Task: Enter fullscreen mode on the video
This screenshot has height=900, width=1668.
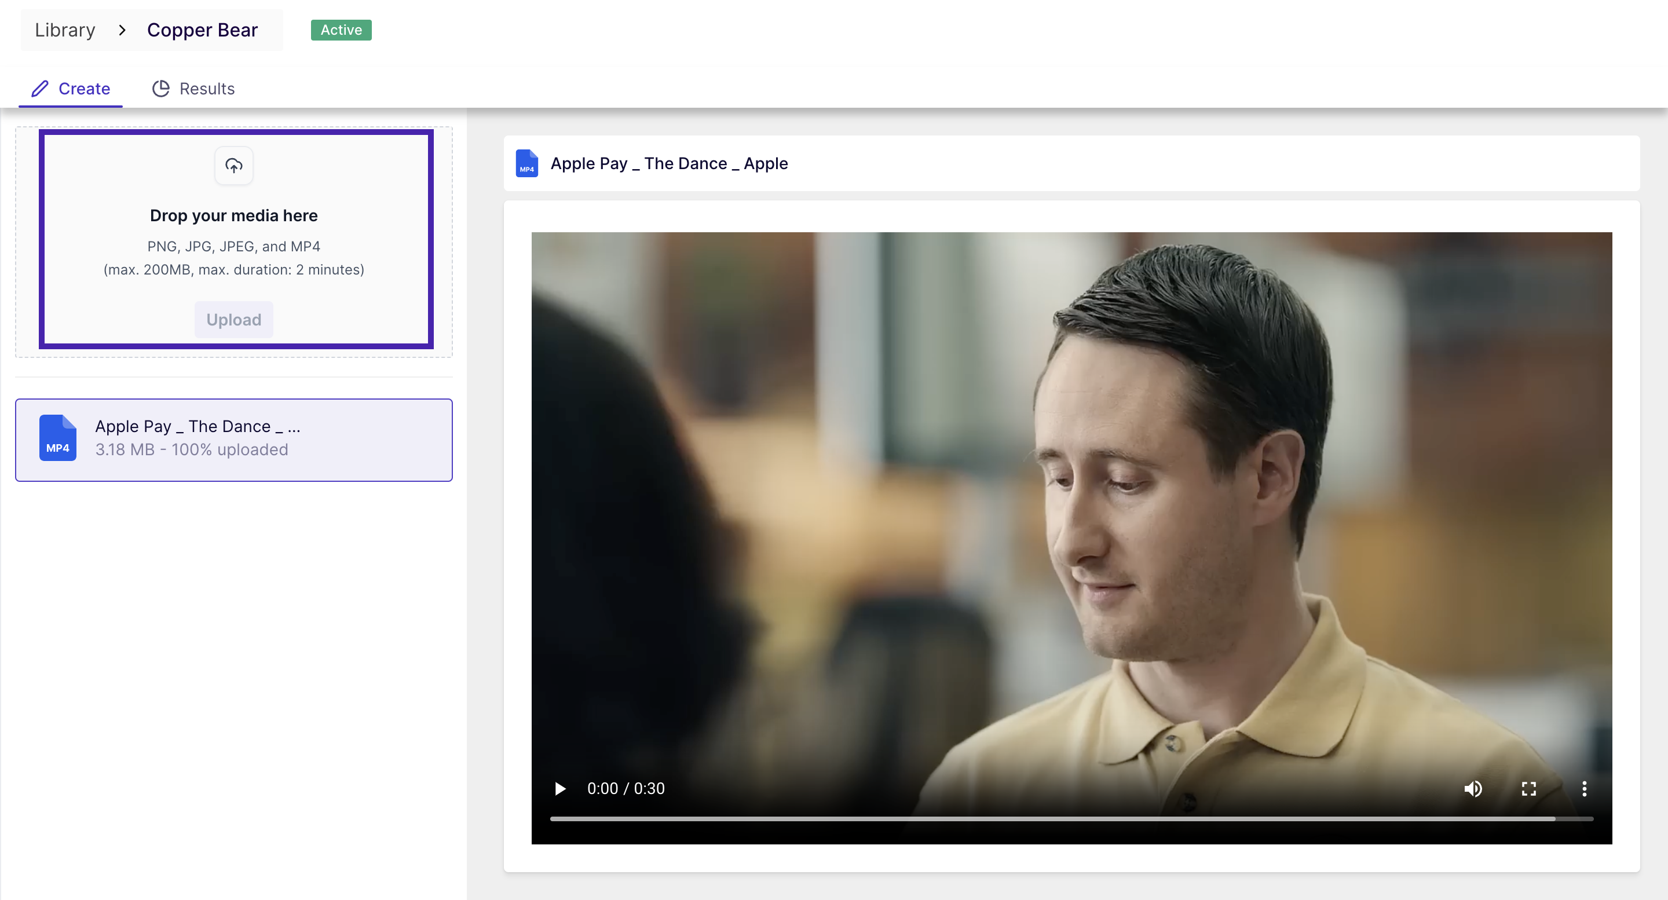Action: [x=1529, y=788]
